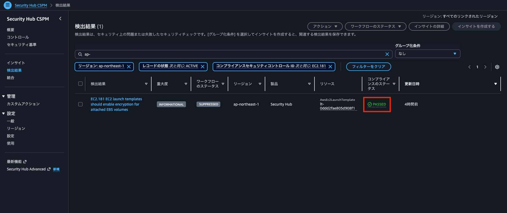The width and height of the screenshot is (507, 213).
Task: Remove the ap-northeast-1 region filter
Action: pyautogui.click(x=129, y=67)
